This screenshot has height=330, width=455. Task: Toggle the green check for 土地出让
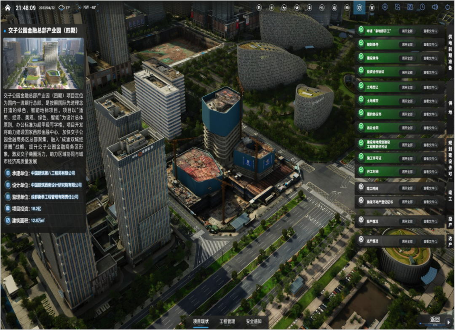(361, 85)
